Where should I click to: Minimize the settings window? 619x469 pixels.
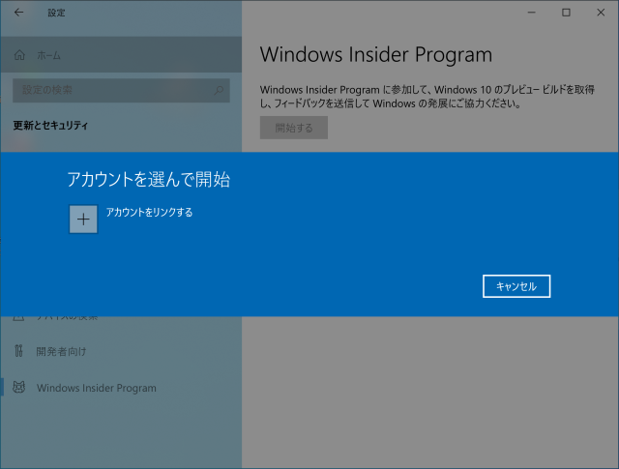[x=532, y=13]
